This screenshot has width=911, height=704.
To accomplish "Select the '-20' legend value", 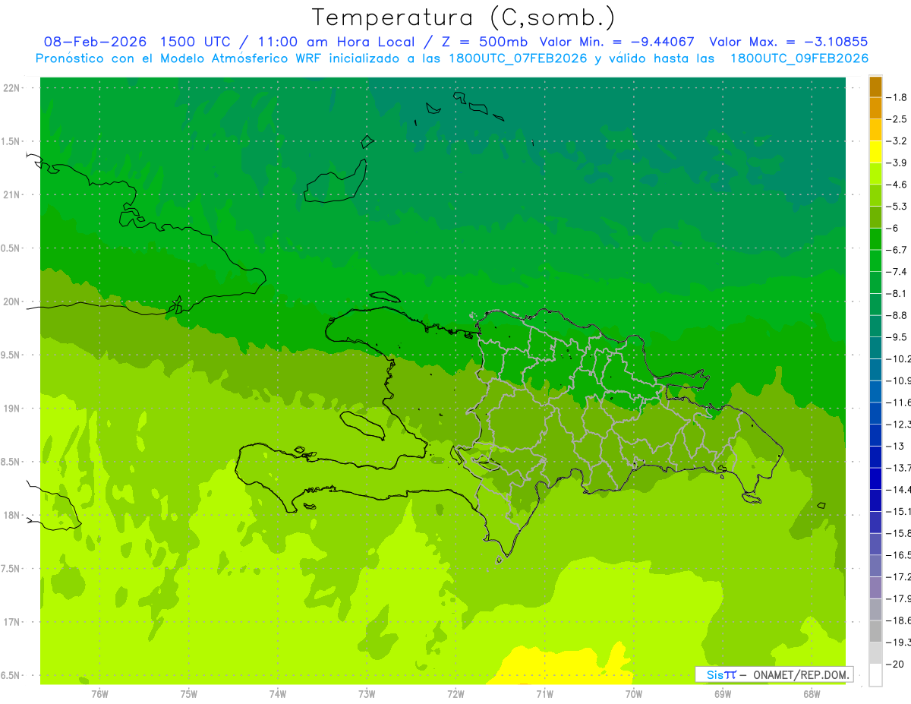I will [x=897, y=664].
